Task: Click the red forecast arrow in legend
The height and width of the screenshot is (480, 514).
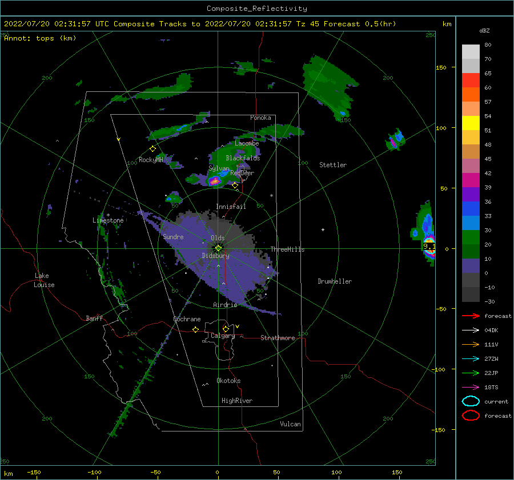Action: 471,316
